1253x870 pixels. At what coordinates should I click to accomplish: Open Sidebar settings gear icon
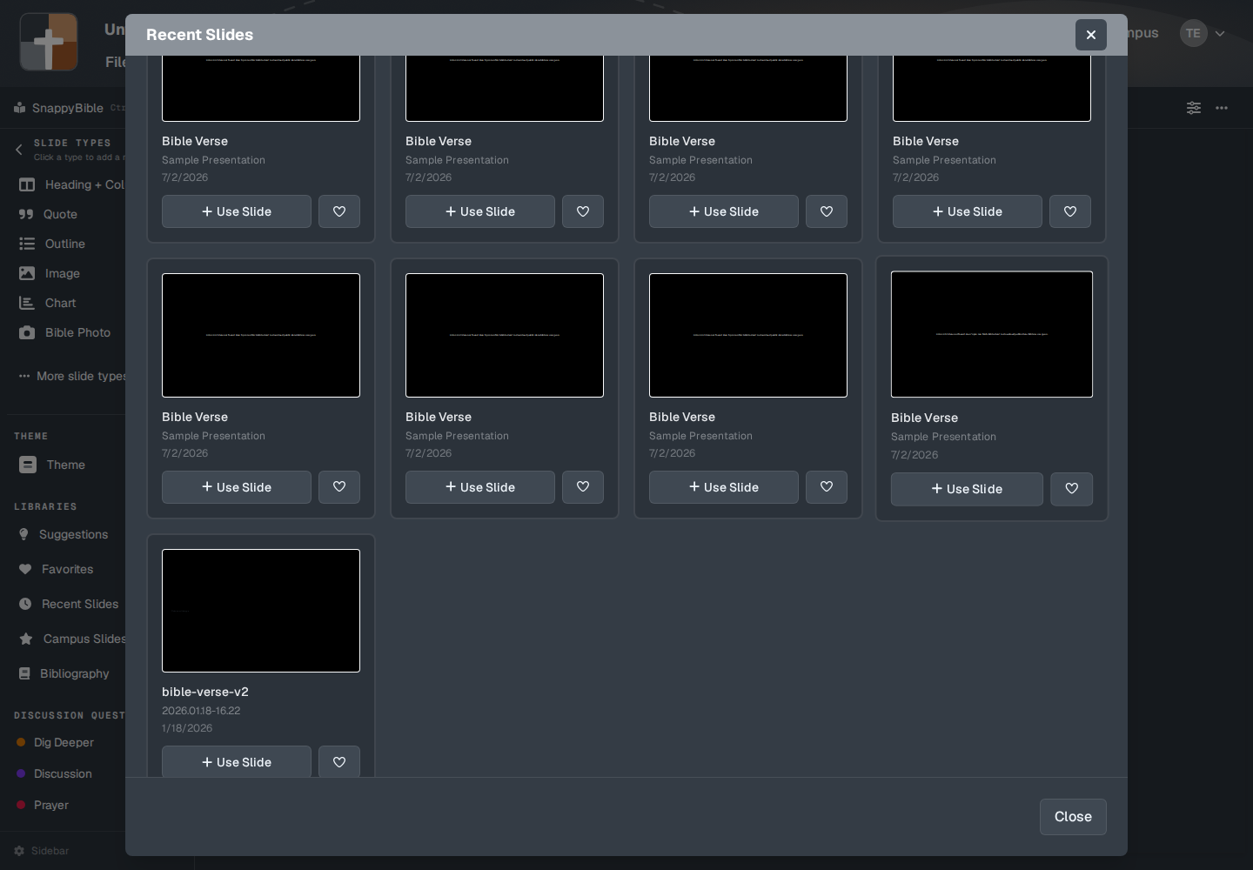[x=19, y=851]
